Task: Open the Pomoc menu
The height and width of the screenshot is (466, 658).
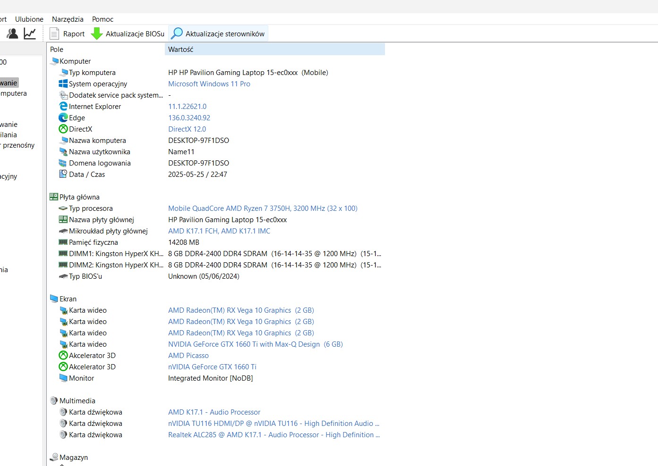Action: pyautogui.click(x=103, y=19)
